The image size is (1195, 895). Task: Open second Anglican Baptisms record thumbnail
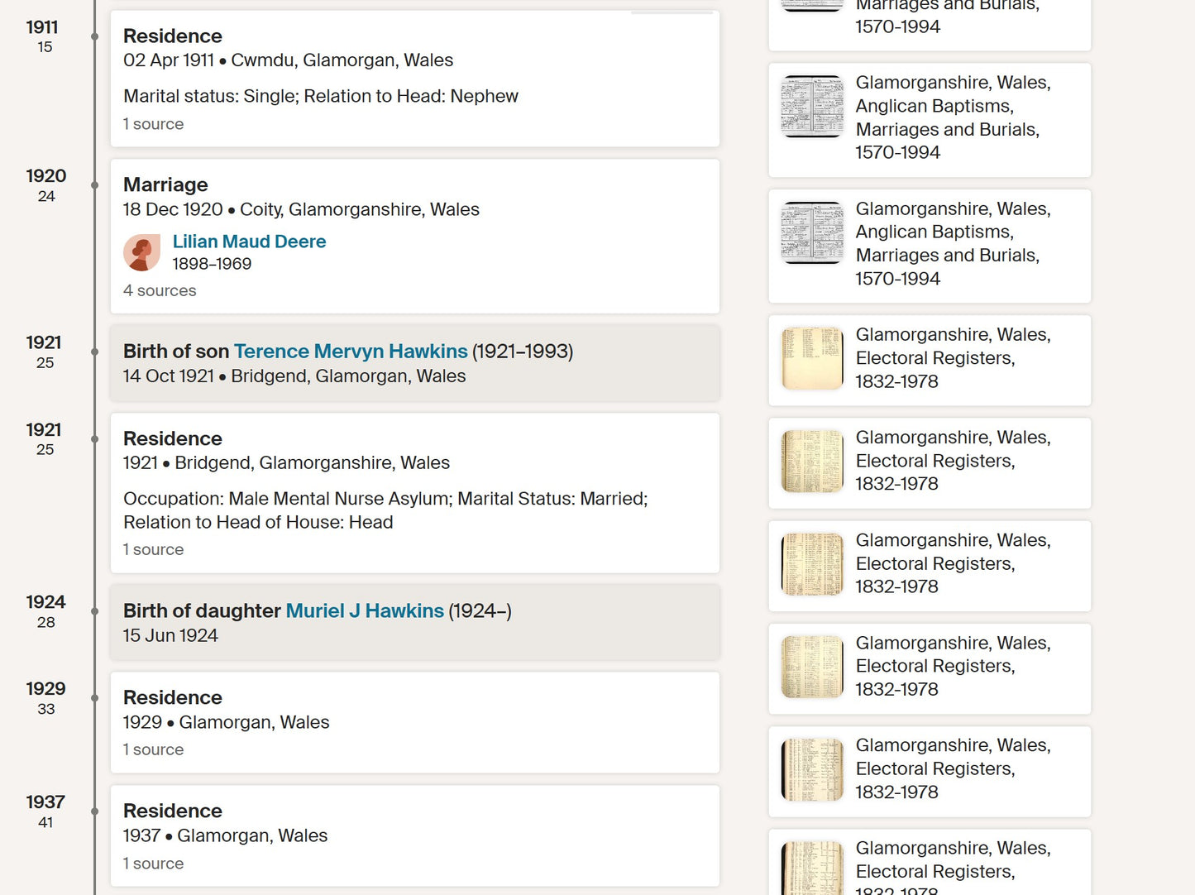(x=812, y=107)
